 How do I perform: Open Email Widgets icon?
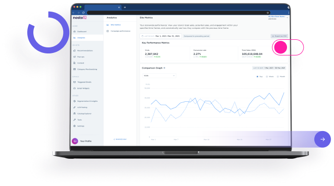click(75, 88)
